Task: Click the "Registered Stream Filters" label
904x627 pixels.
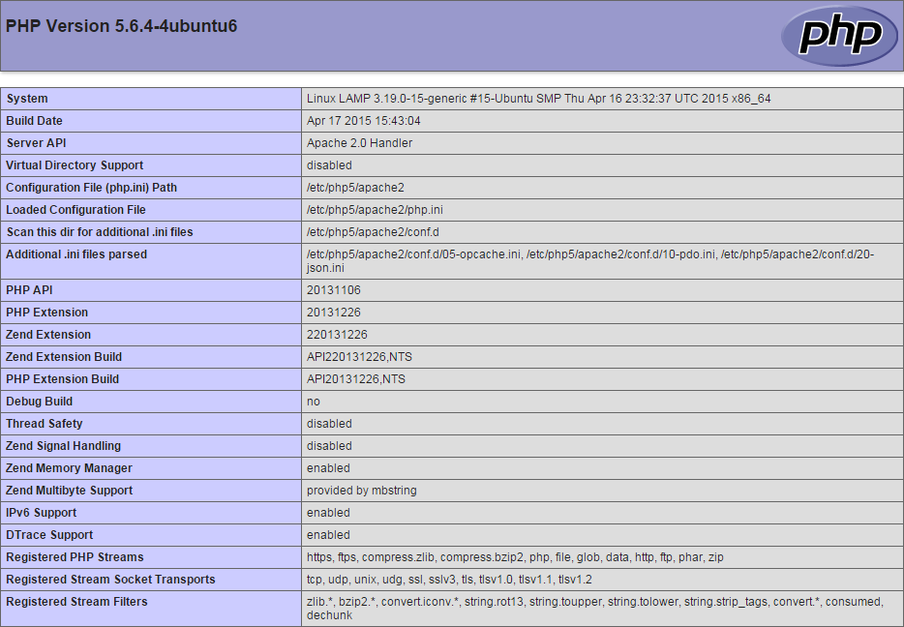Action: (x=76, y=602)
